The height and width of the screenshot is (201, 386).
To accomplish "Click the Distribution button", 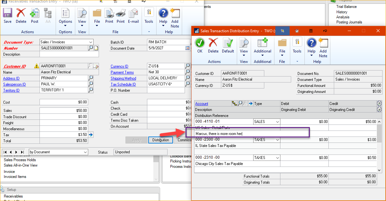I will tap(161, 140).
